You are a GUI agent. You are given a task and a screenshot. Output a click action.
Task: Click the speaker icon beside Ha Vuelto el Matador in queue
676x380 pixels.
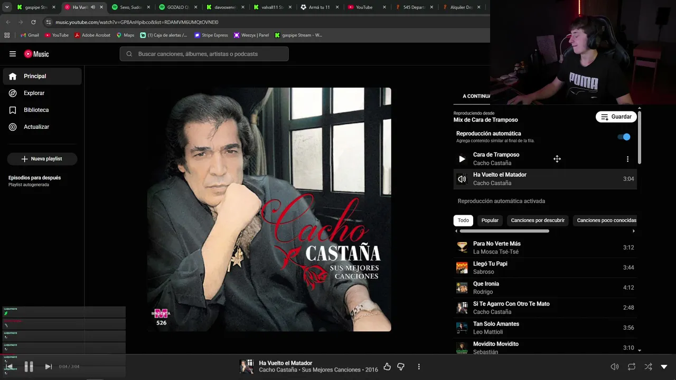[462, 179]
